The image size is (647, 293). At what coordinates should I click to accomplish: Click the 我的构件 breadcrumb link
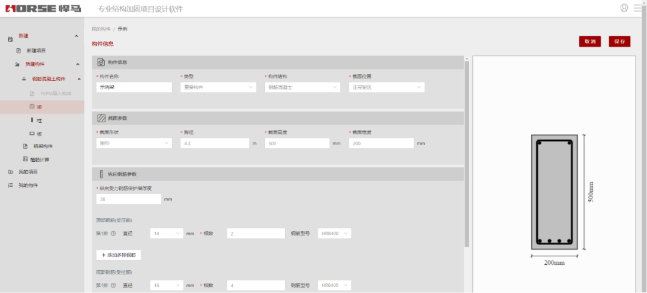pyautogui.click(x=101, y=29)
